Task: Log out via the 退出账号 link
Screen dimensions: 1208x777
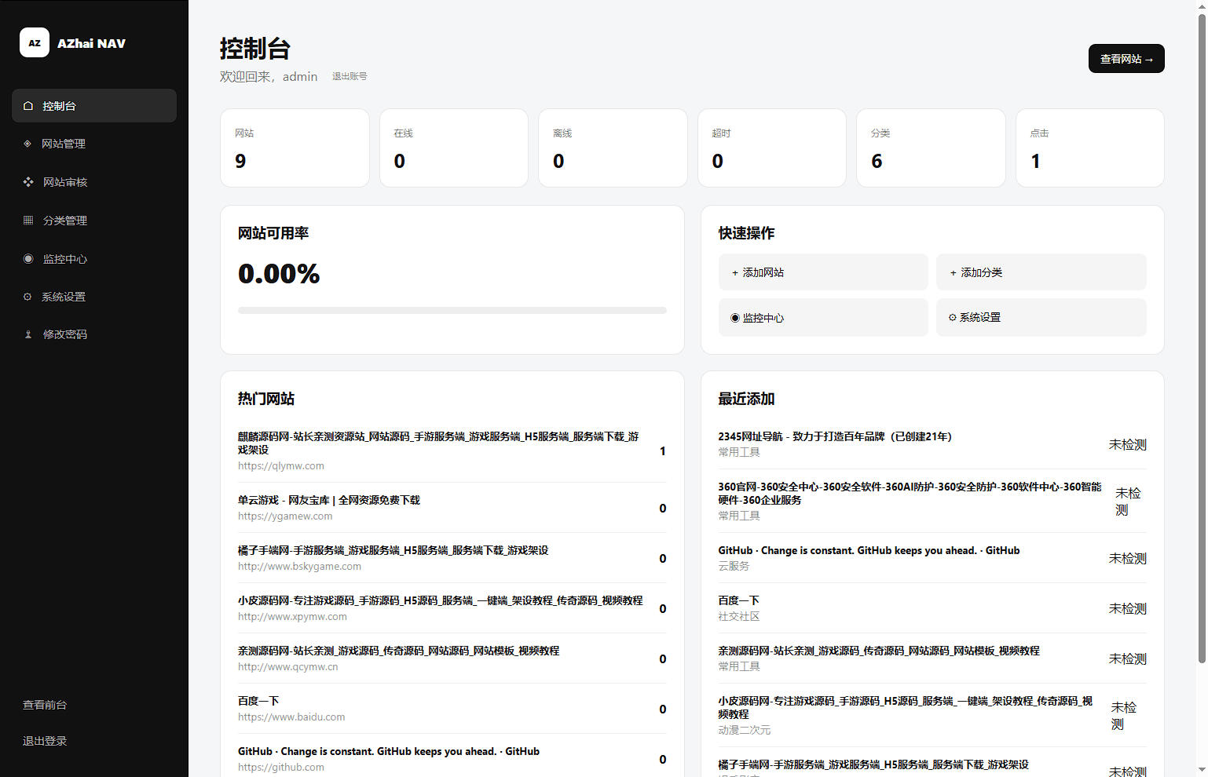Action: [350, 76]
